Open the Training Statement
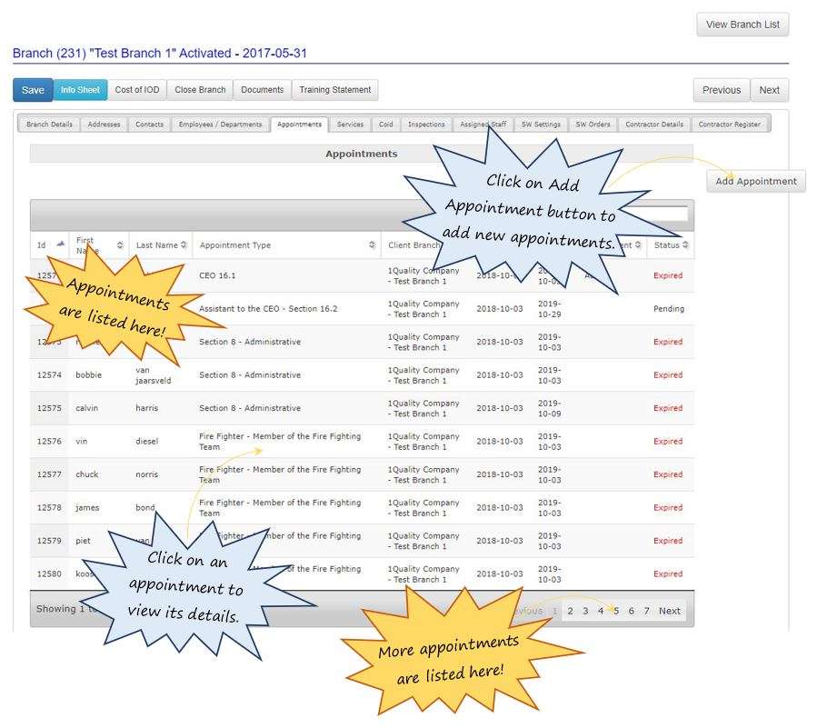The image size is (817, 728). pyautogui.click(x=334, y=89)
